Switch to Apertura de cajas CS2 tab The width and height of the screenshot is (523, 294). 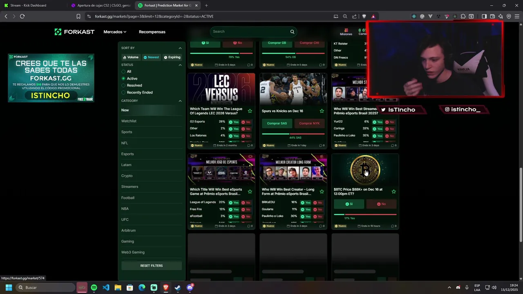pos(101,5)
